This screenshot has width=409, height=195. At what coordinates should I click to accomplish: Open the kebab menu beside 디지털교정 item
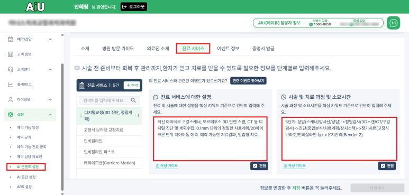138,116
